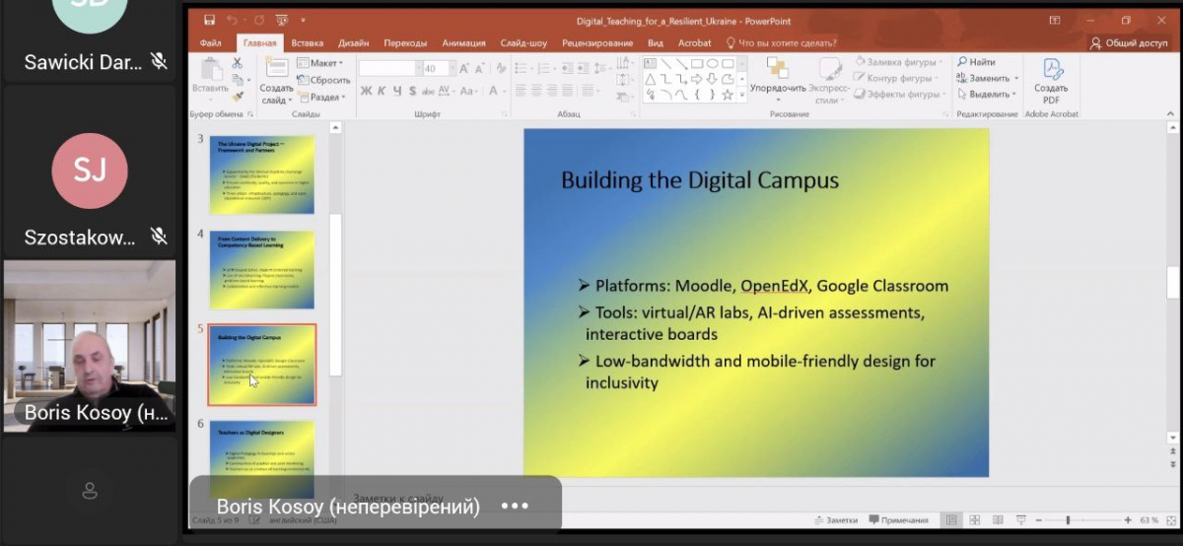Click the Cut scissors icon

click(238, 63)
